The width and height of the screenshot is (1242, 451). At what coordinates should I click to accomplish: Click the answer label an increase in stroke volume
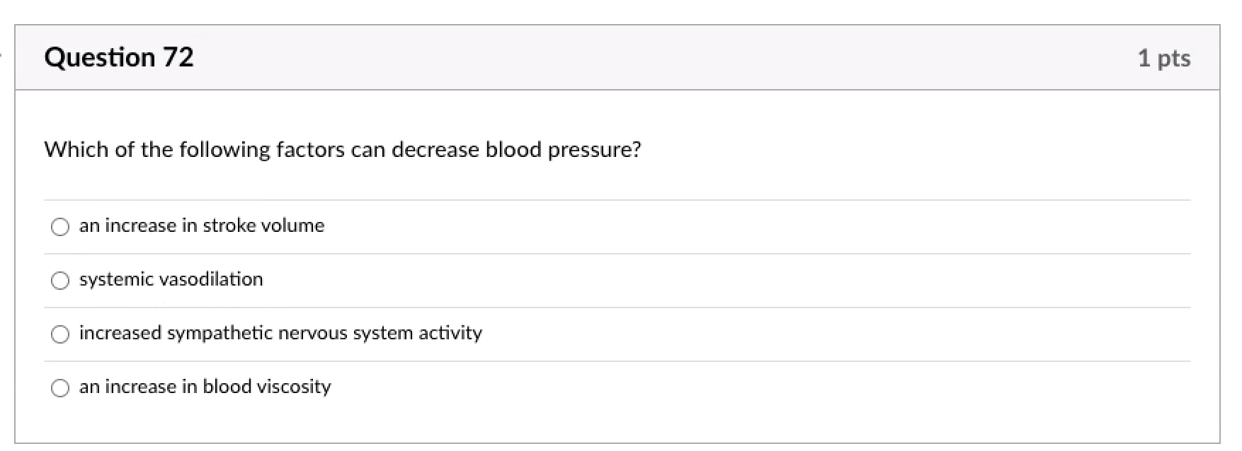(x=202, y=225)
